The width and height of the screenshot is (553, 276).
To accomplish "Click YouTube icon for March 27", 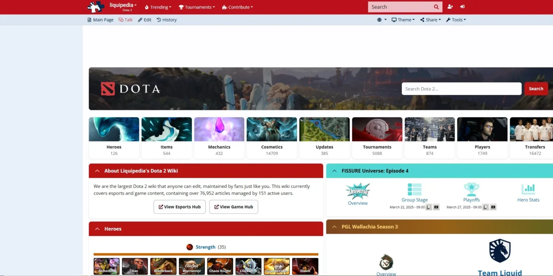I will pyautogui.click(x=493, y=207).
